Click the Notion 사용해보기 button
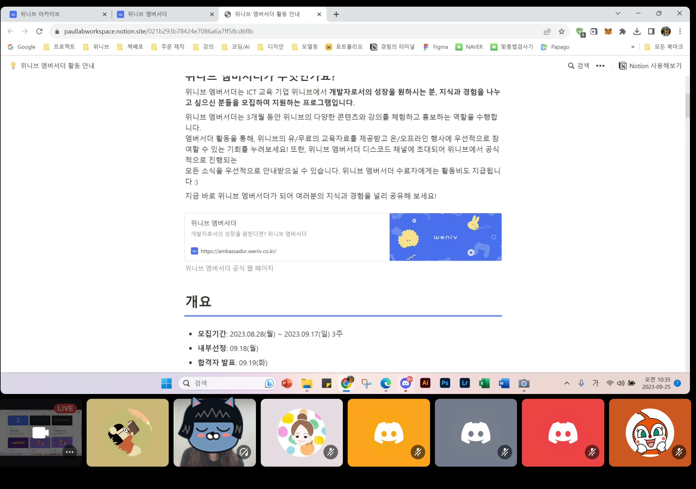 pos(650,66)
